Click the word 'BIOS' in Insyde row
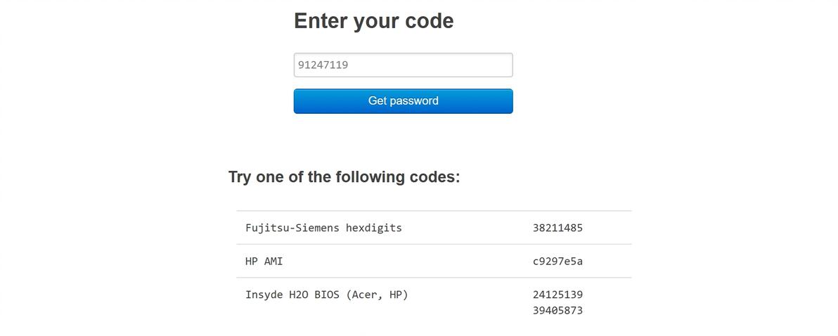Image resolution: width=838 pixels, height=336 pixels. click(326, 295)
